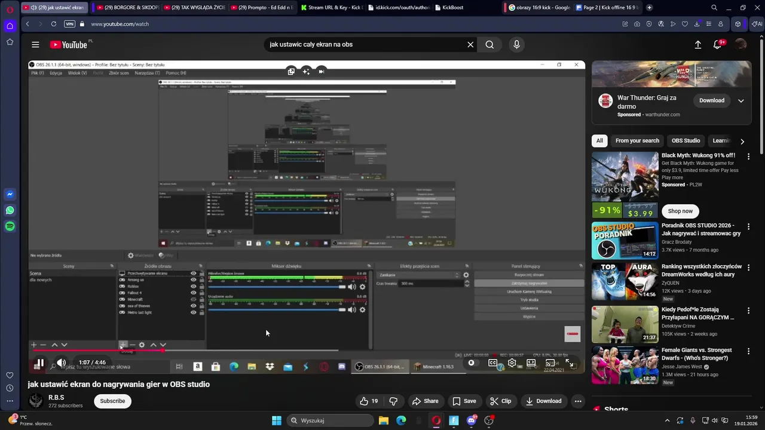Open the YouTube create upload icon
Image resolution: width=765 pixels, height=430 pixels.
697,45
